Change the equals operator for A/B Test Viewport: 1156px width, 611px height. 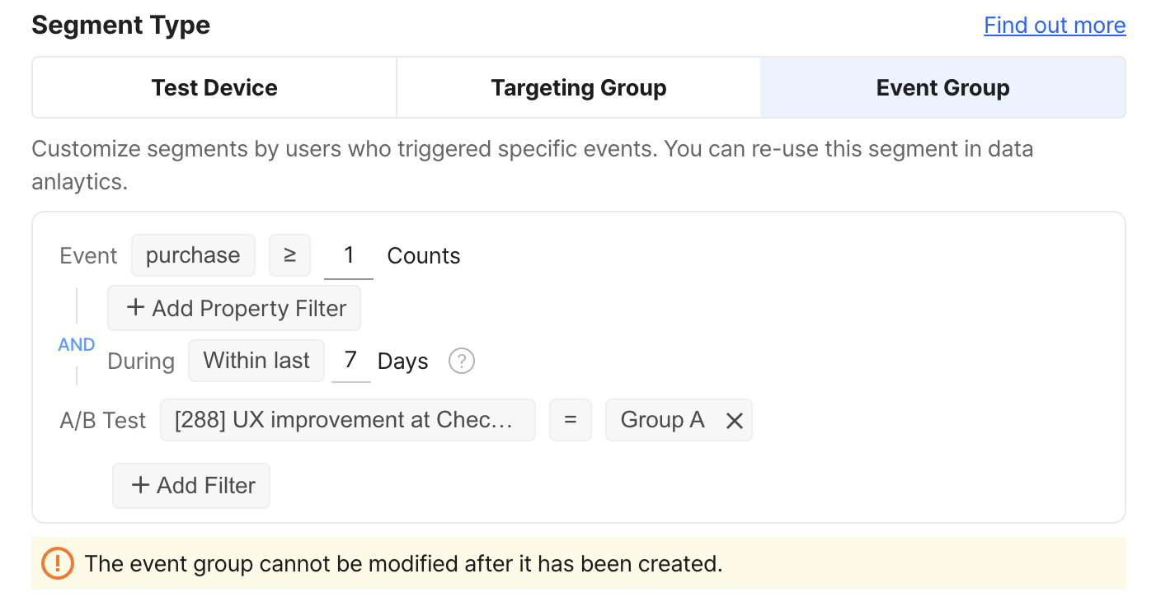point(570,420)
